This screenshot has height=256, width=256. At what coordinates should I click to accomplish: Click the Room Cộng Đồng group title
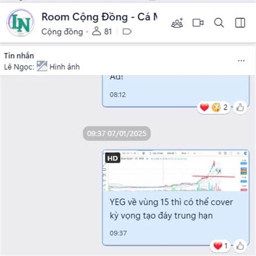pos(99,17)
